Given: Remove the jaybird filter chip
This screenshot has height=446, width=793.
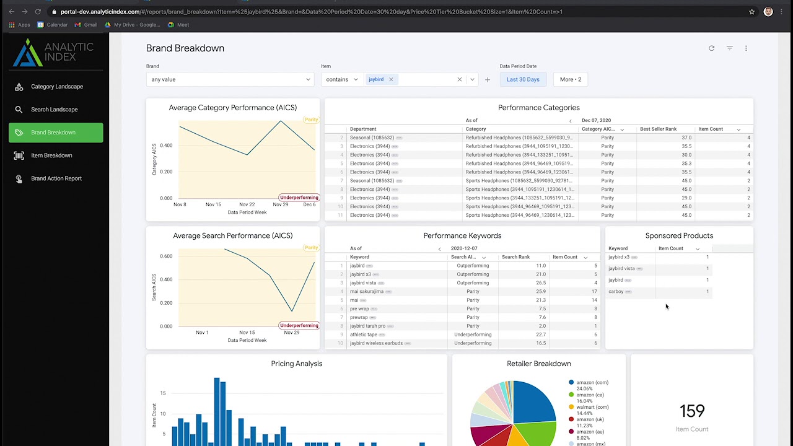Looking at the screenshot, I should pos(391,79).
